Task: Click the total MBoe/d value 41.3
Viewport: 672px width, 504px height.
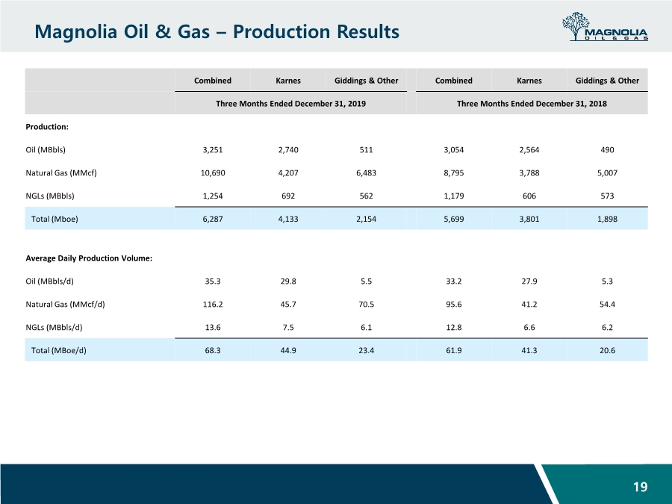Action: click(529, 351)
